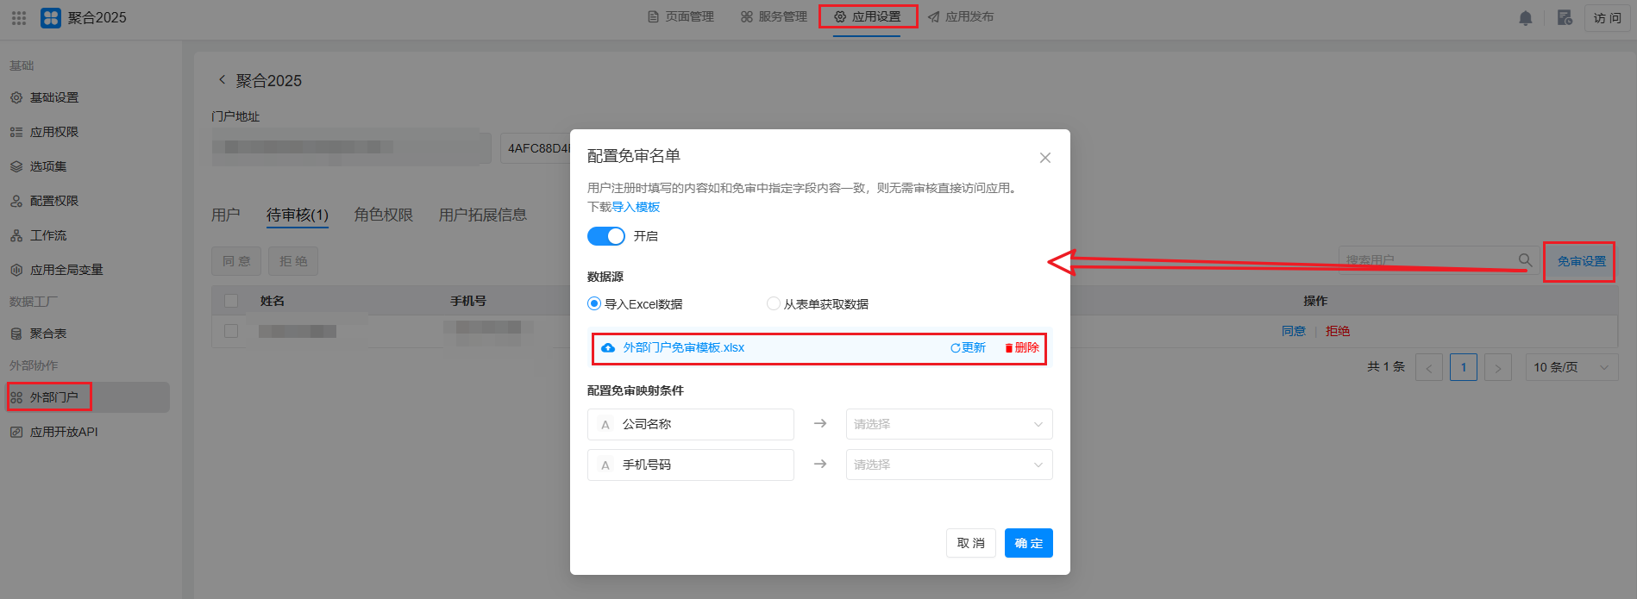Open the app launcher grid icon
Viewport: 1637px width, 599px height.
coord(19,18)
